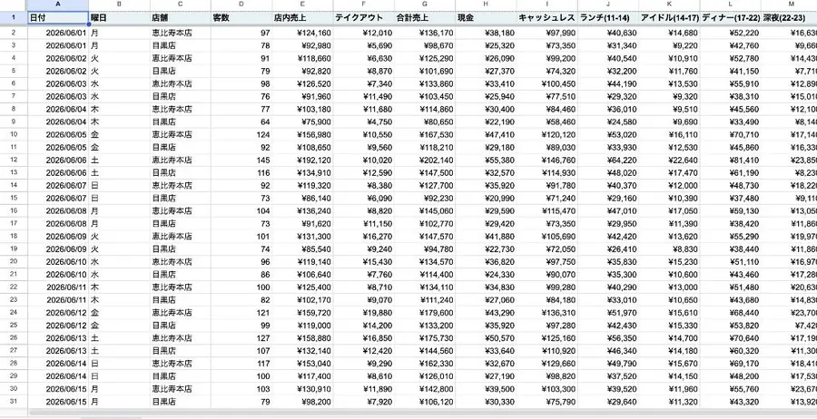Select row 31 via its row number
The width and height of the screenshot is (817, 419).
tap(14, 401)
